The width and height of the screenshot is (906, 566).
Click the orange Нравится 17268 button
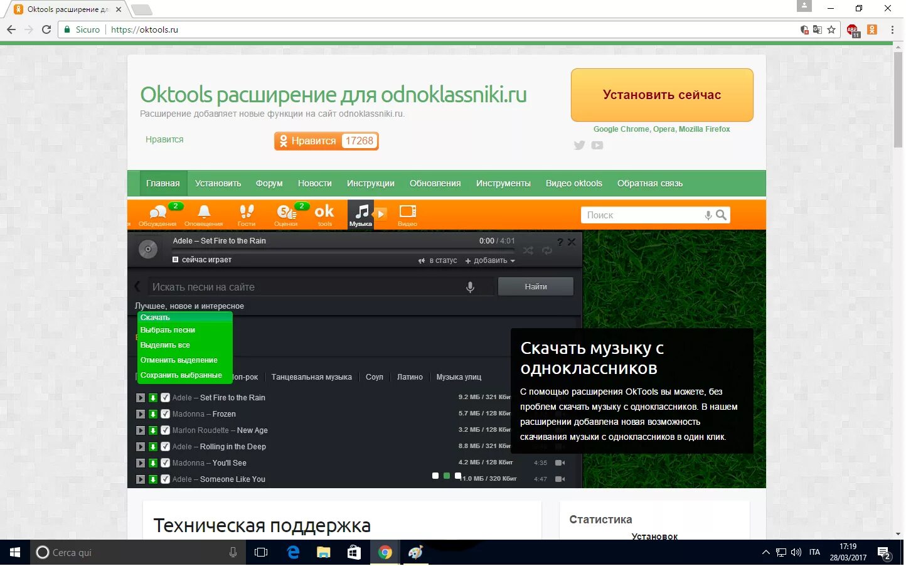click(x=327, y=141)
